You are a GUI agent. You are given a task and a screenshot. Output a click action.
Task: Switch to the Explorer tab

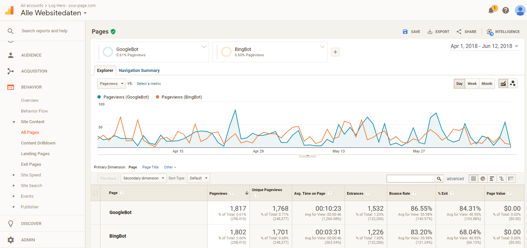[105, 71]
